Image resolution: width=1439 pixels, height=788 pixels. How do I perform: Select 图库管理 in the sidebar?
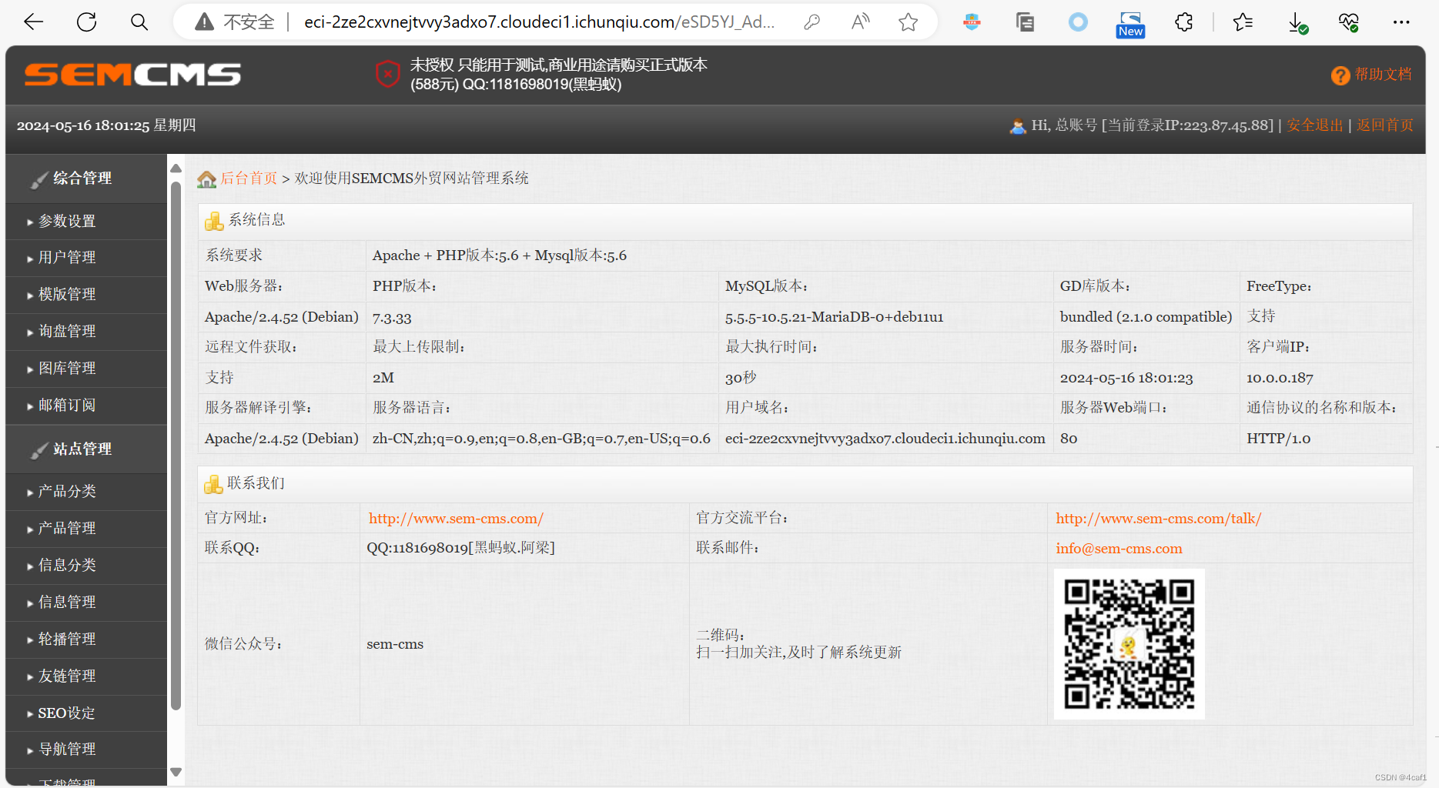point(67,369)
